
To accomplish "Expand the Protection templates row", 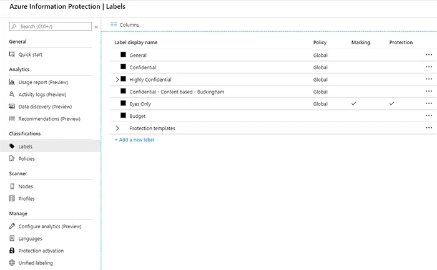I will (x=117, y=128).
